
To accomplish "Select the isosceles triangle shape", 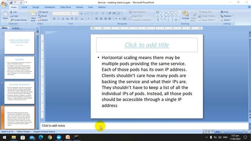I will click(x=158, y=16).
